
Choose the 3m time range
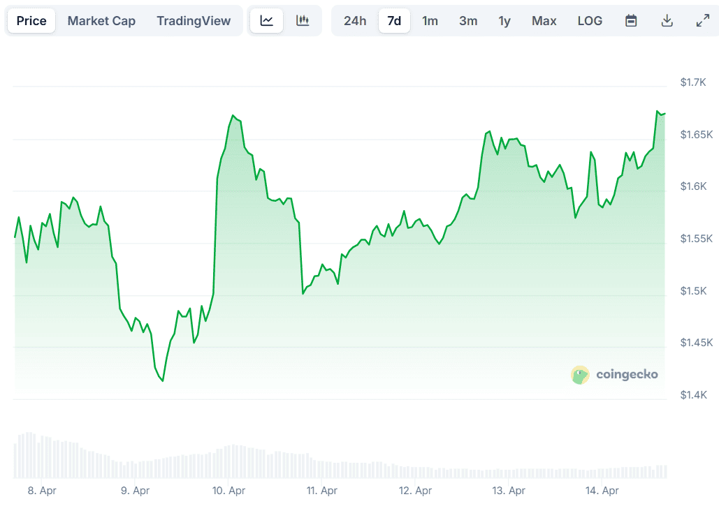point(468,21)
